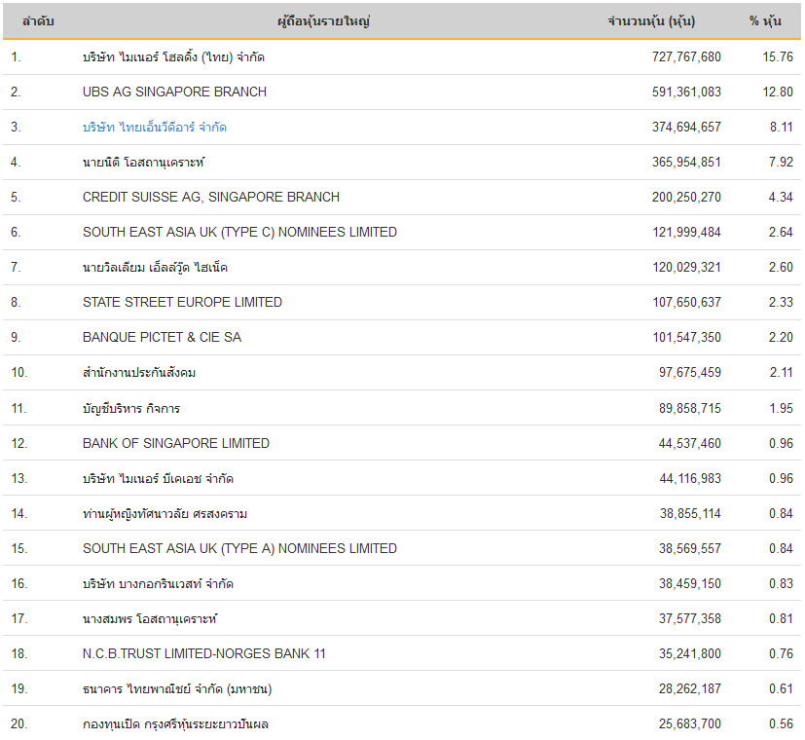This screenshot has height=740, width=805.
Task: Select บริษัท ไมเนอร์ โฮลดิ้ง (ไทย) จำกัด
Action: click(173, 57)
